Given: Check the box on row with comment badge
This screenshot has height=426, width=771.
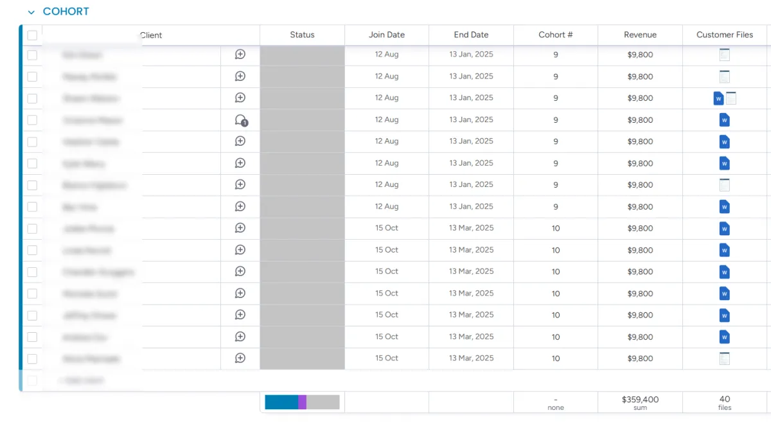Looking at the screenshot, I should tap(32, 120).
